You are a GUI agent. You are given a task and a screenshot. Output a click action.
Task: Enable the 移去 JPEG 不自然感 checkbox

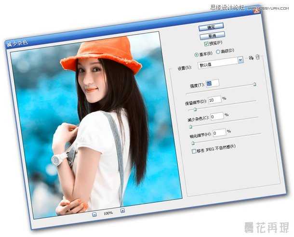pos(194,151)
